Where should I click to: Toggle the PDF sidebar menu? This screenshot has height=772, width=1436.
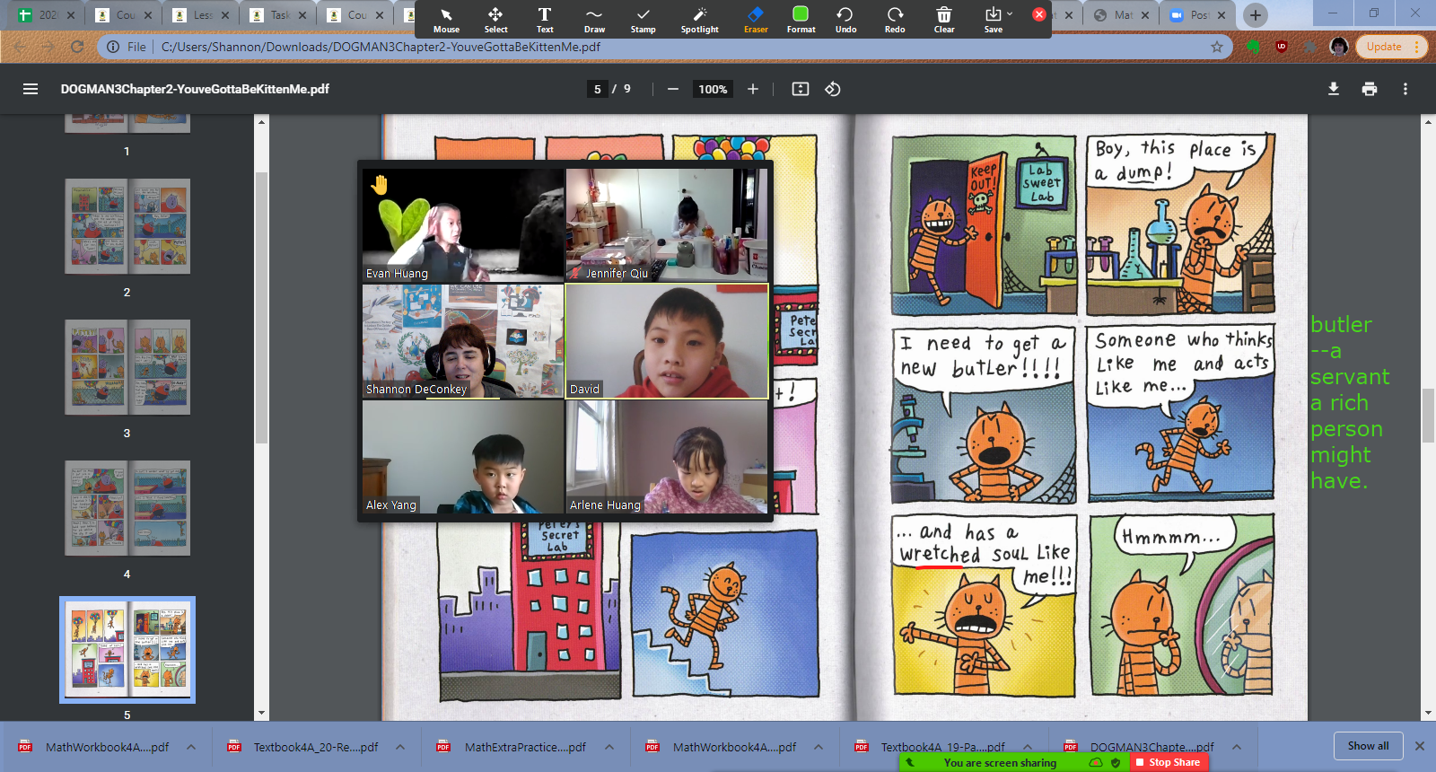(31, 89)
